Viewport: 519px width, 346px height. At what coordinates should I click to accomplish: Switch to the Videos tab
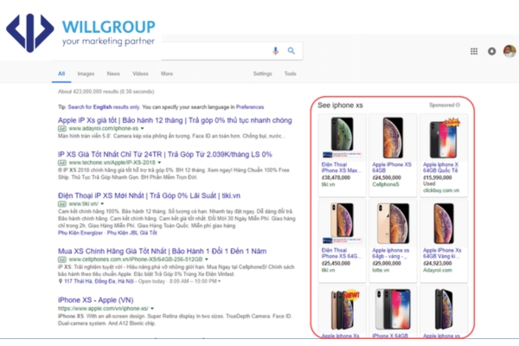tap(140, 74)
